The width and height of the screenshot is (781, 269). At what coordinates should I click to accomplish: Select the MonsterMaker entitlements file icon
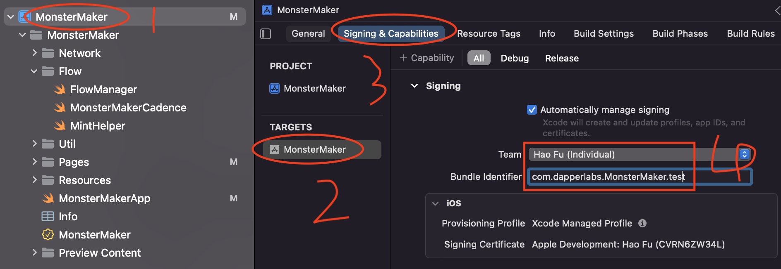(48, 234)
